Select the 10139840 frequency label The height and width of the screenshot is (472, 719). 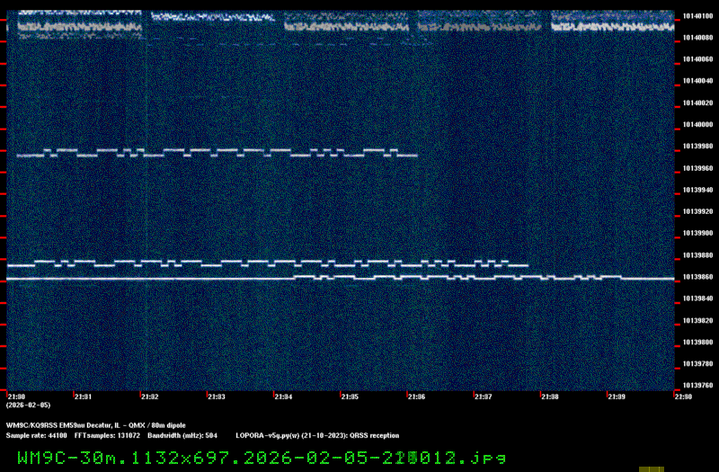coord(697,298)
